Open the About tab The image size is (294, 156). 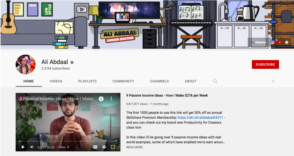[190, 81]
